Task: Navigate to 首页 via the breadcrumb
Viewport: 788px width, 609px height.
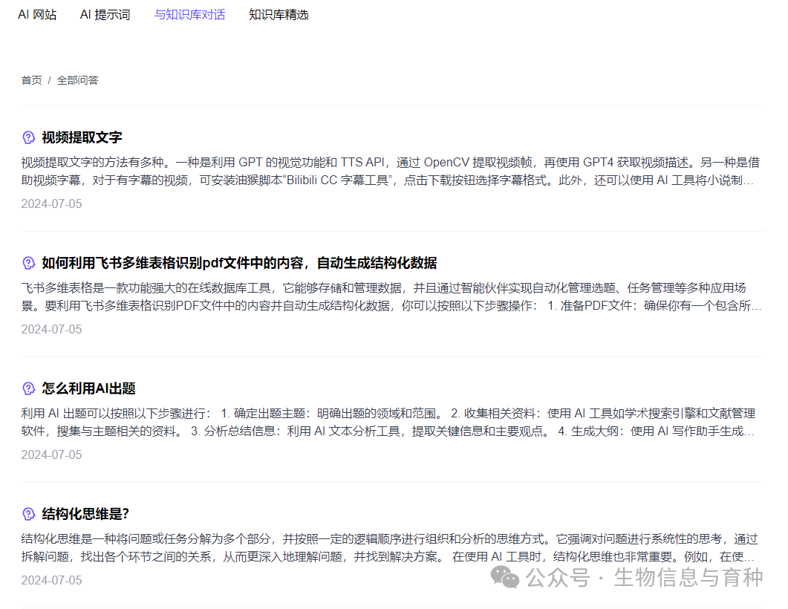Action: (x=31, y=80)
